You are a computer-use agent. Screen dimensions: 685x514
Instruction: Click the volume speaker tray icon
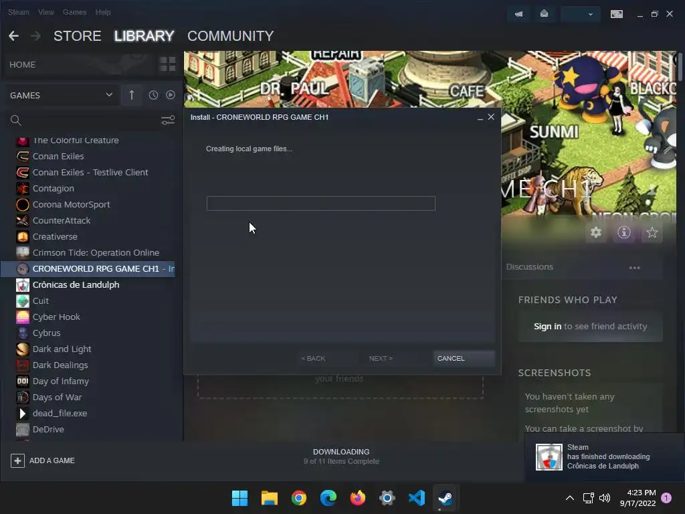(x=605, y=498)
